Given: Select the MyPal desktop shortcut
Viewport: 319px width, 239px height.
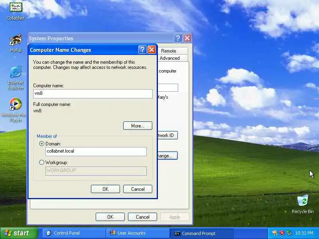Looking at the screenshot, I should coord(16,43).
